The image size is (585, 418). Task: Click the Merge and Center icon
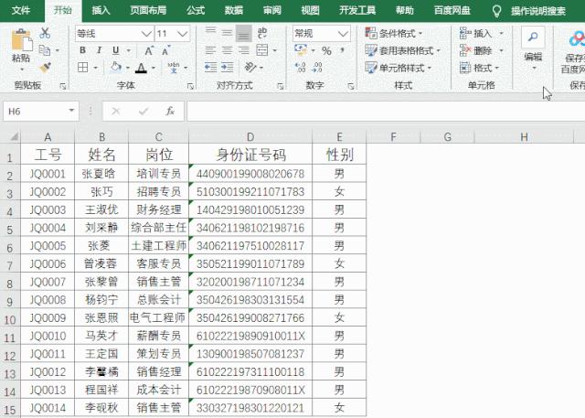pos(262,50)
